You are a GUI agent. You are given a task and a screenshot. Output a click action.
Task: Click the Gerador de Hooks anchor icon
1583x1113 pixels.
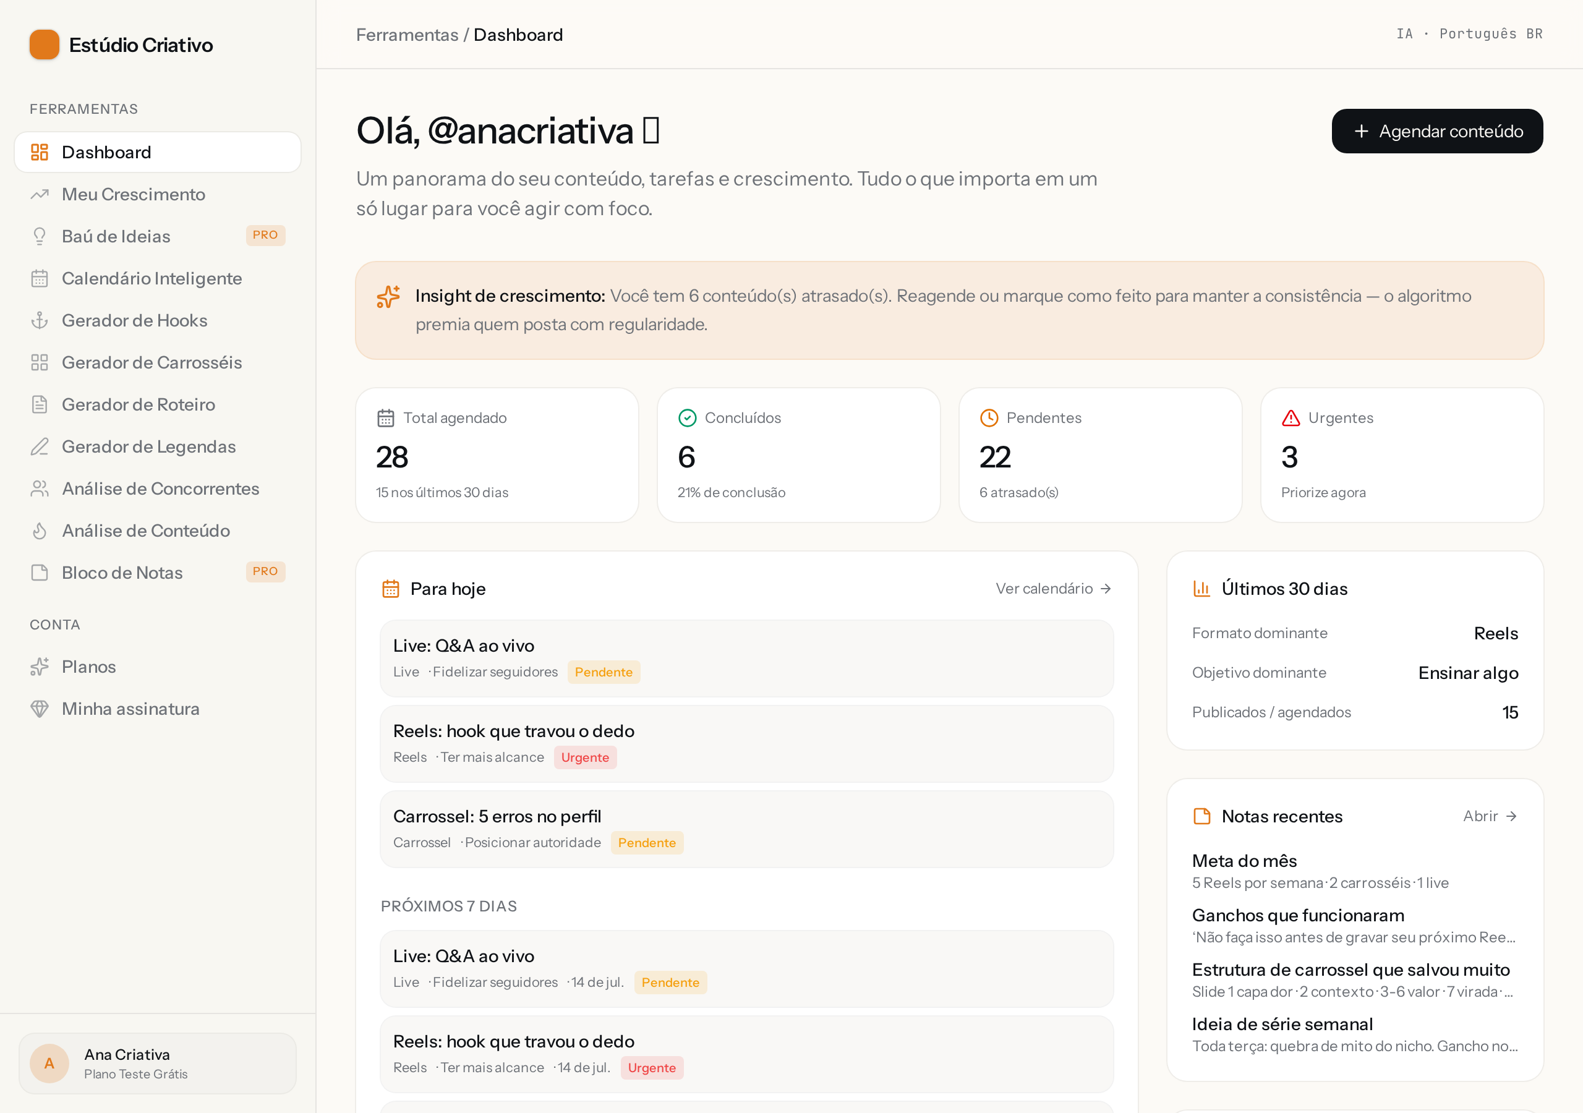[40, 321]
